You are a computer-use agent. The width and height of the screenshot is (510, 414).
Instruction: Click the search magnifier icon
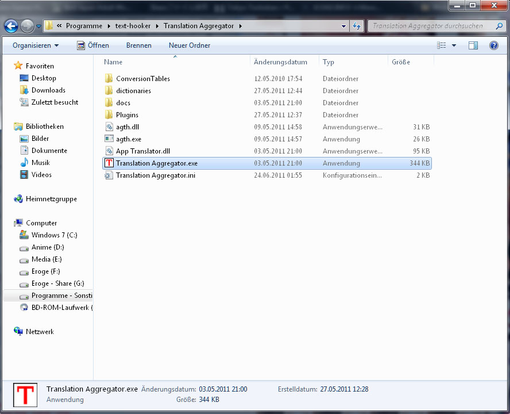click(x=499, y=26)
